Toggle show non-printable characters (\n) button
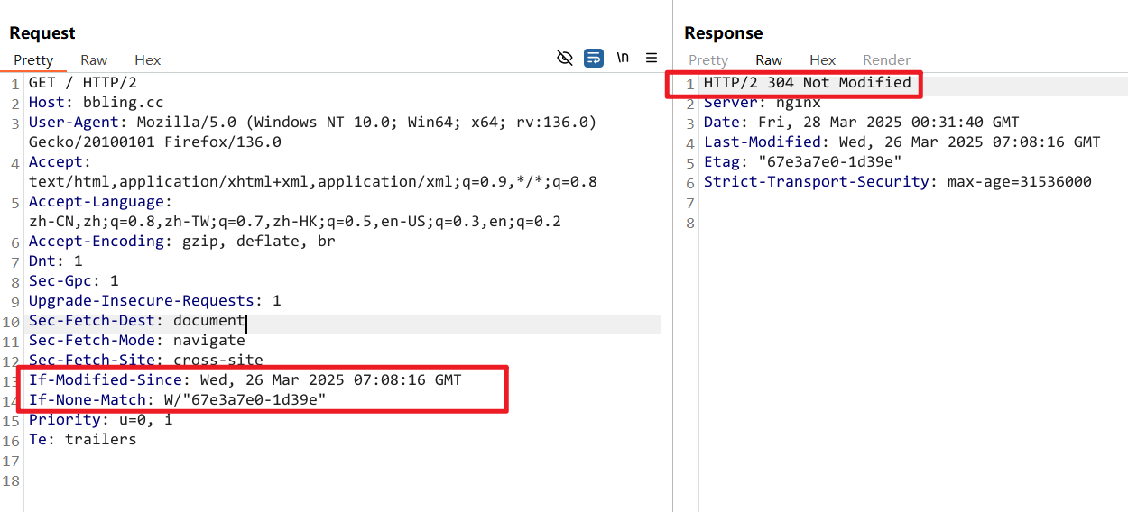This screenshot has height=512, width=1128. [x=623, y=58]
